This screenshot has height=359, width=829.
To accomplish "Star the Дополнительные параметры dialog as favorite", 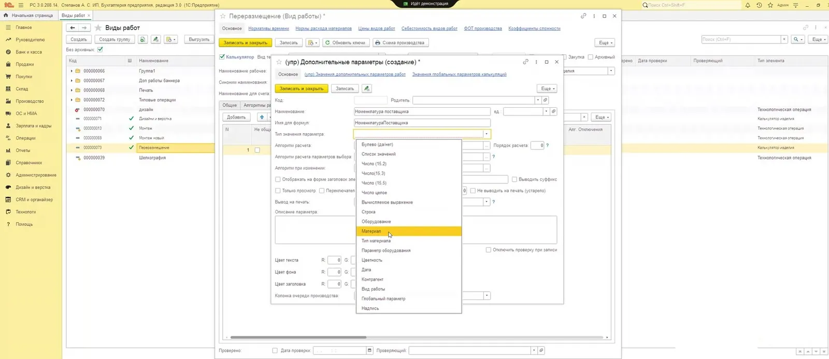I will [279, 62].
